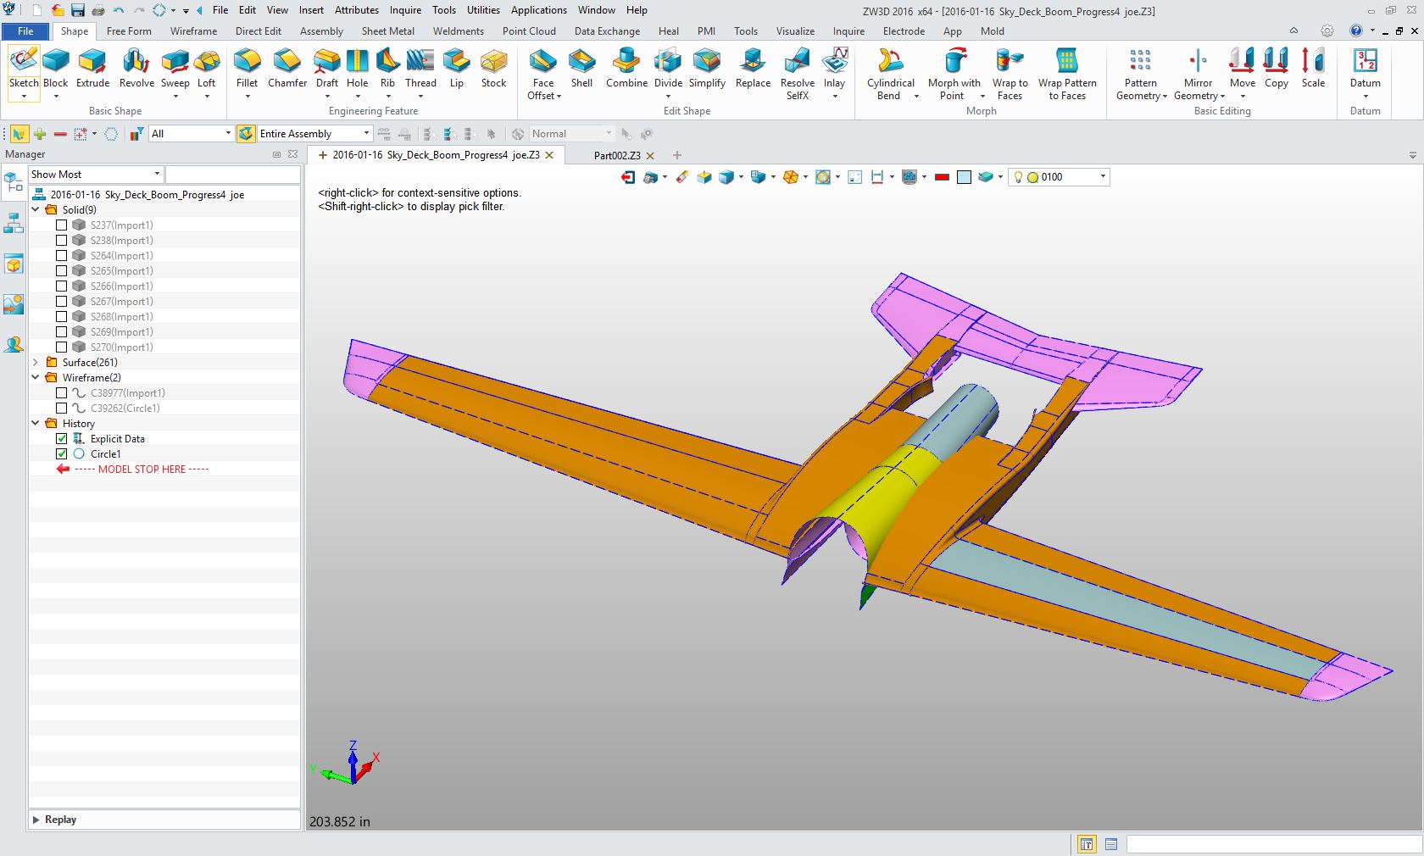1424x856 pixels.
Task: Toggle the Circle1 history checkbox
Action: pos(62,454)
